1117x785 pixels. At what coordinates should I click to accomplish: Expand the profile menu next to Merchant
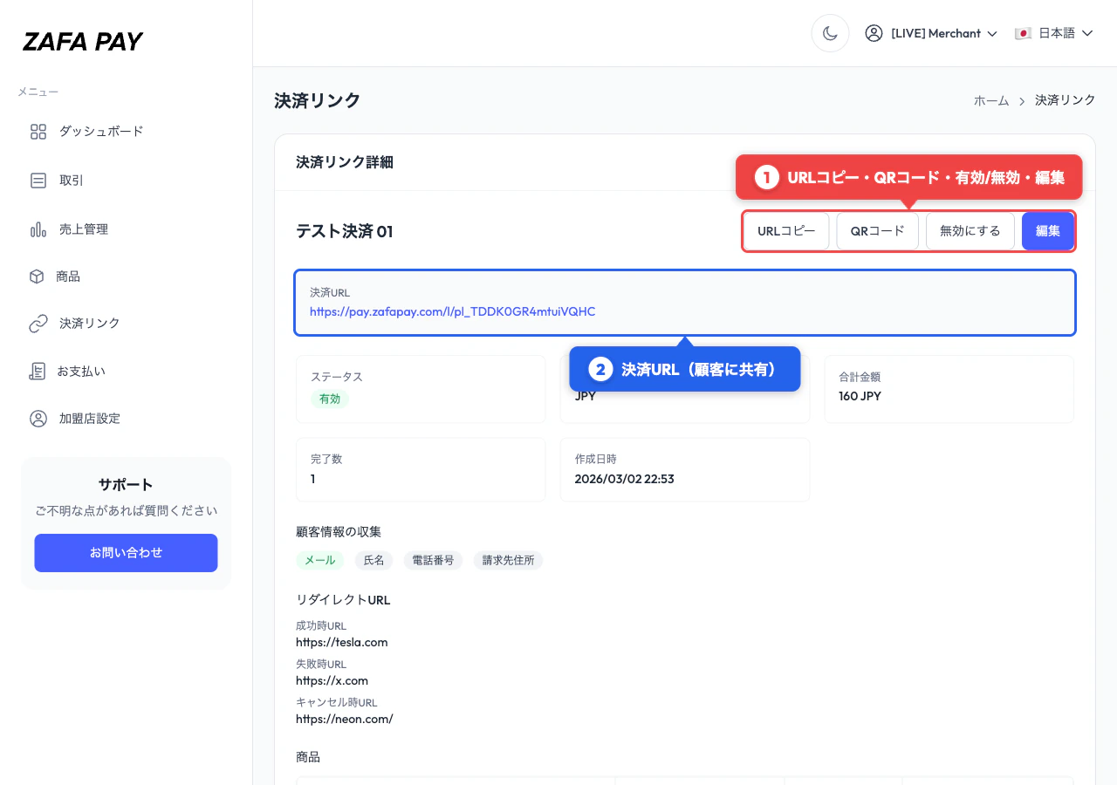point(994,33)
